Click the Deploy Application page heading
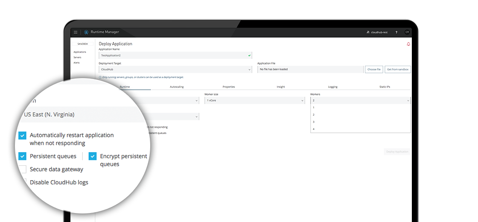Viewport: 478px width, 222px height. pyautogui.click(x=116, y=44)
